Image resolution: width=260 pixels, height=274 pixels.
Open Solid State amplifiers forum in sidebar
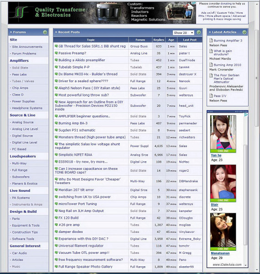pos(20,68)
